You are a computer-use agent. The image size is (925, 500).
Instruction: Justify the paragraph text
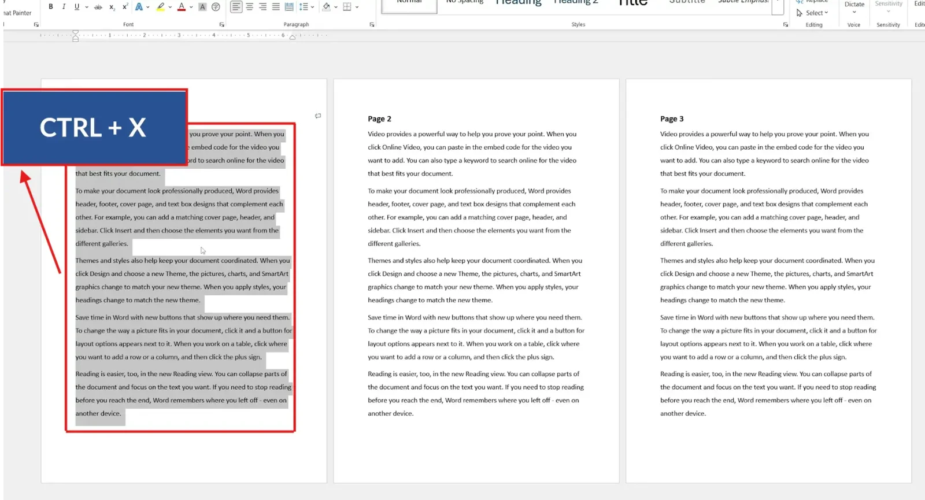click(x=276, y=7)
